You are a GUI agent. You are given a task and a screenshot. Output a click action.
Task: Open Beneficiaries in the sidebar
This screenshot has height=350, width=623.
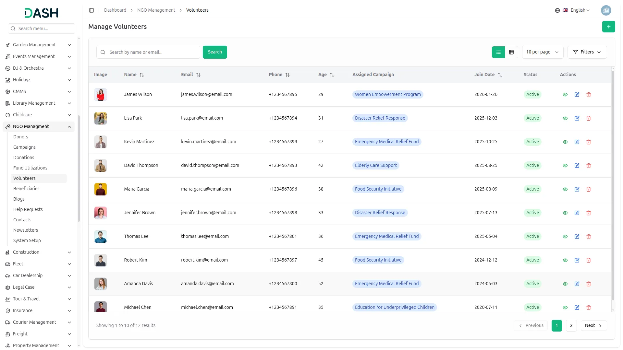coord(26,189)
